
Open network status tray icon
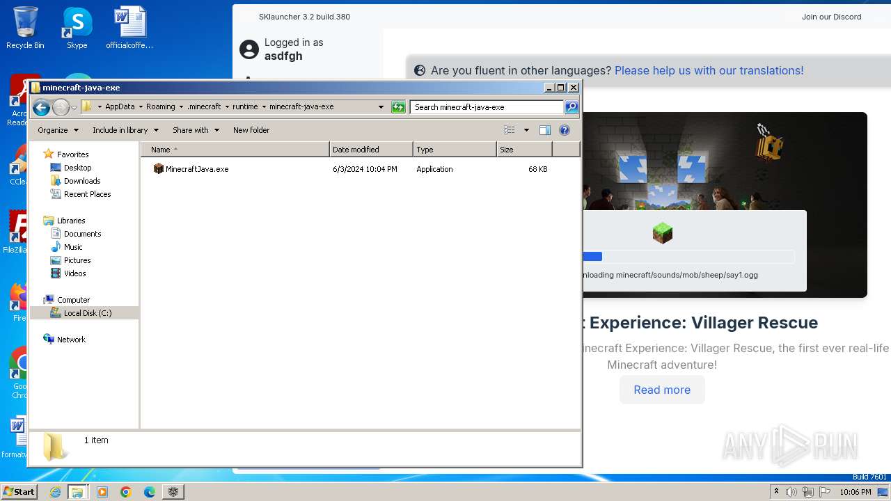808,492
